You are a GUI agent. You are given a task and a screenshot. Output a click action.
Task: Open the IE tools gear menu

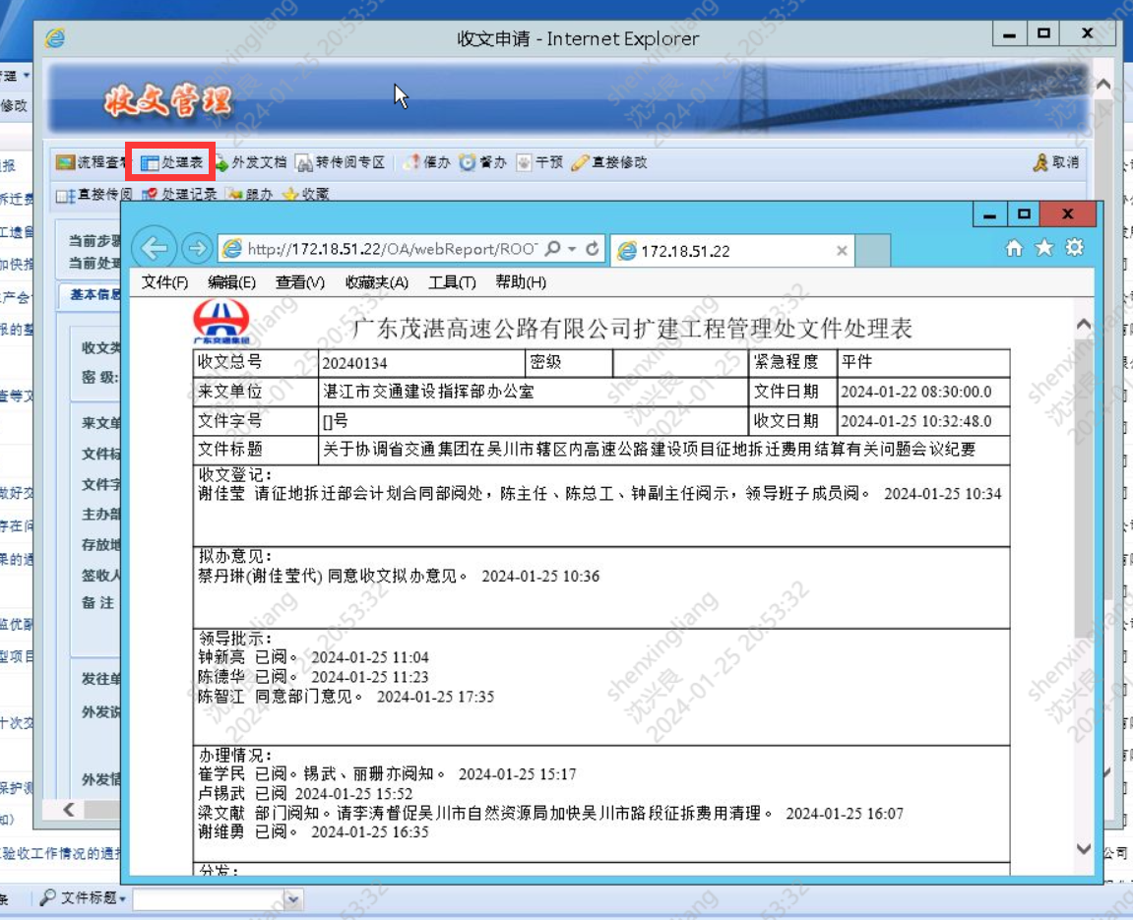1075,248
